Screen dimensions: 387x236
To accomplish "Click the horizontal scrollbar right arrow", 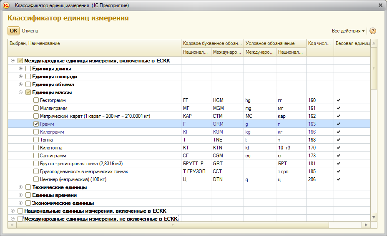I will coord(366,225).
